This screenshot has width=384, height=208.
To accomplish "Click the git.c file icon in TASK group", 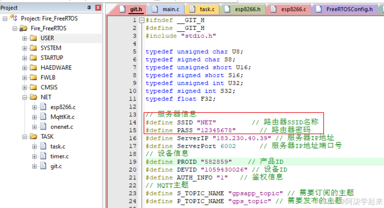I will coord(43,166).
